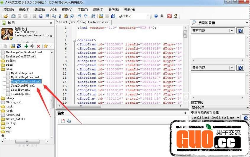Fold the dataset node in code editor
Image resolution: width=250 pixels, height=157 pixels.
tap(74, 40)
